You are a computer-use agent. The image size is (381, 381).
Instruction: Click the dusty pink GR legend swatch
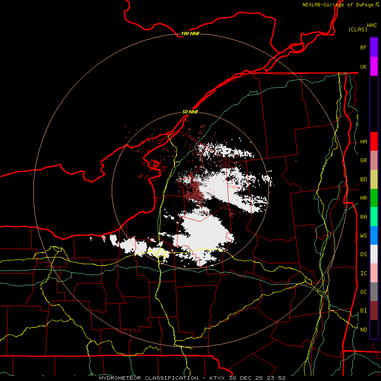click(x=374, y=160)
